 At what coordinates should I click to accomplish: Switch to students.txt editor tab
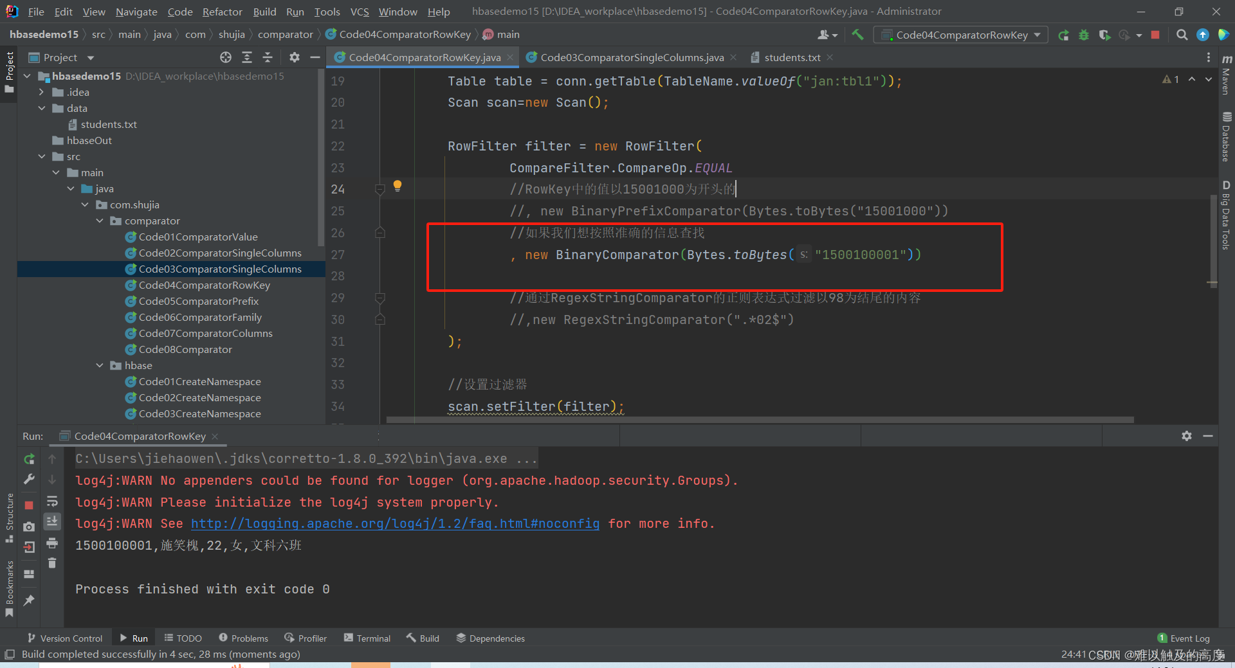point(792,57)
